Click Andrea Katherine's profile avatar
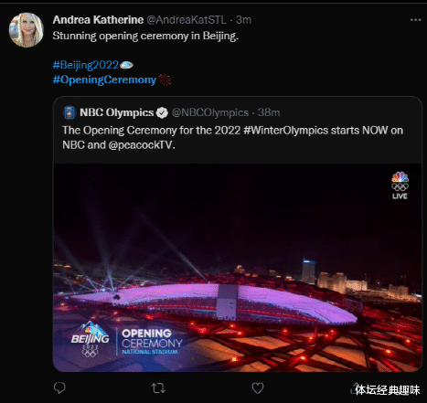The height and width of the screenshot is (403, 427). 27,30
